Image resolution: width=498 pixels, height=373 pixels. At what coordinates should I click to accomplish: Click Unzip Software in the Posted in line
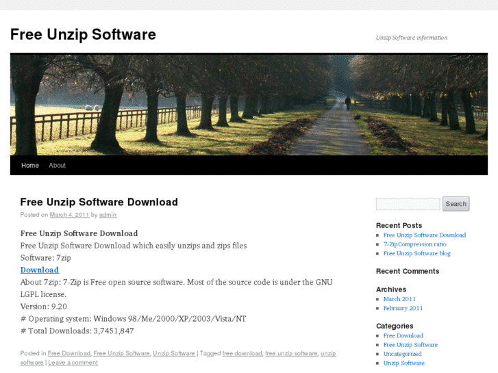click(x=174, y=353)
